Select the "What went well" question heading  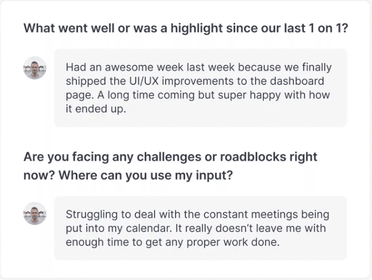click(x=186, y=28)
